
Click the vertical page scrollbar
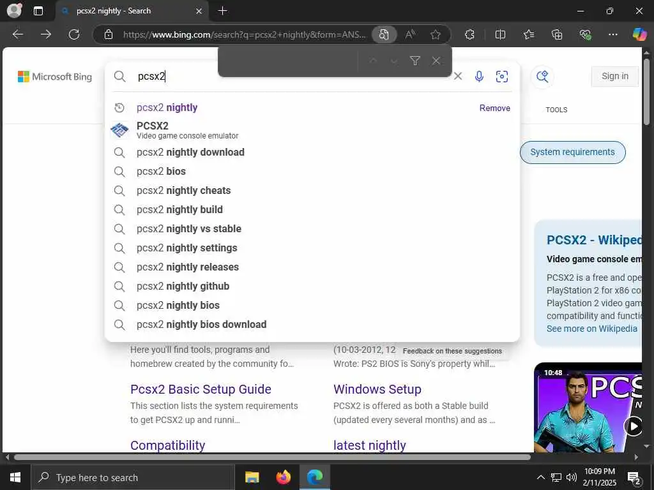pyautogui.click(x=646, y=92)
